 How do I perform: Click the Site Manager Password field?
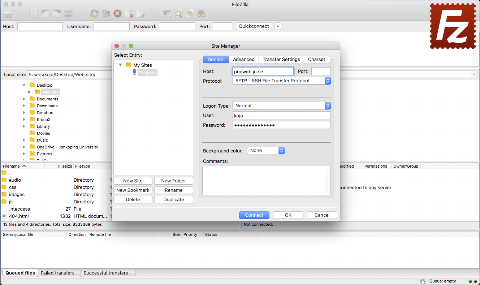pyautogui.click(x=281, y=125)
